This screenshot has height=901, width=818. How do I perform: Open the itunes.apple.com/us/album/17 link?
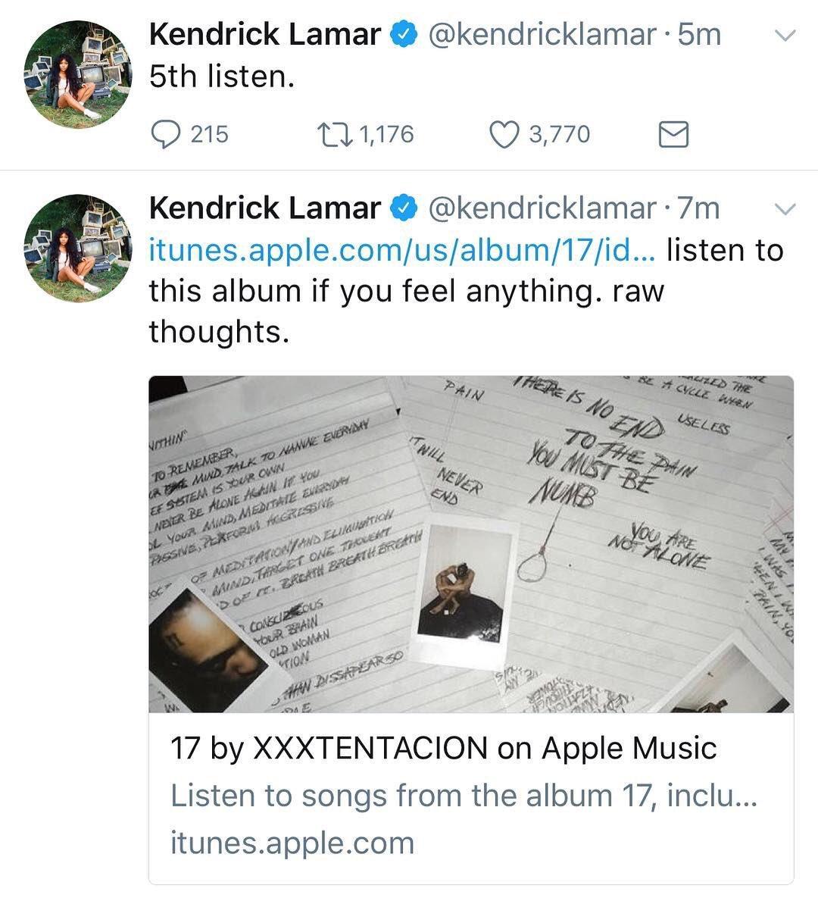(x=401, y=250)
